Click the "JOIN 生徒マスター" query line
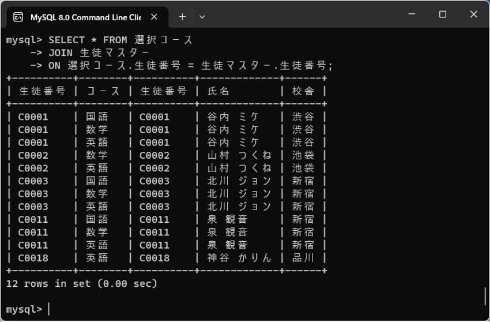The image size is (490, 322). coord(99,53)
